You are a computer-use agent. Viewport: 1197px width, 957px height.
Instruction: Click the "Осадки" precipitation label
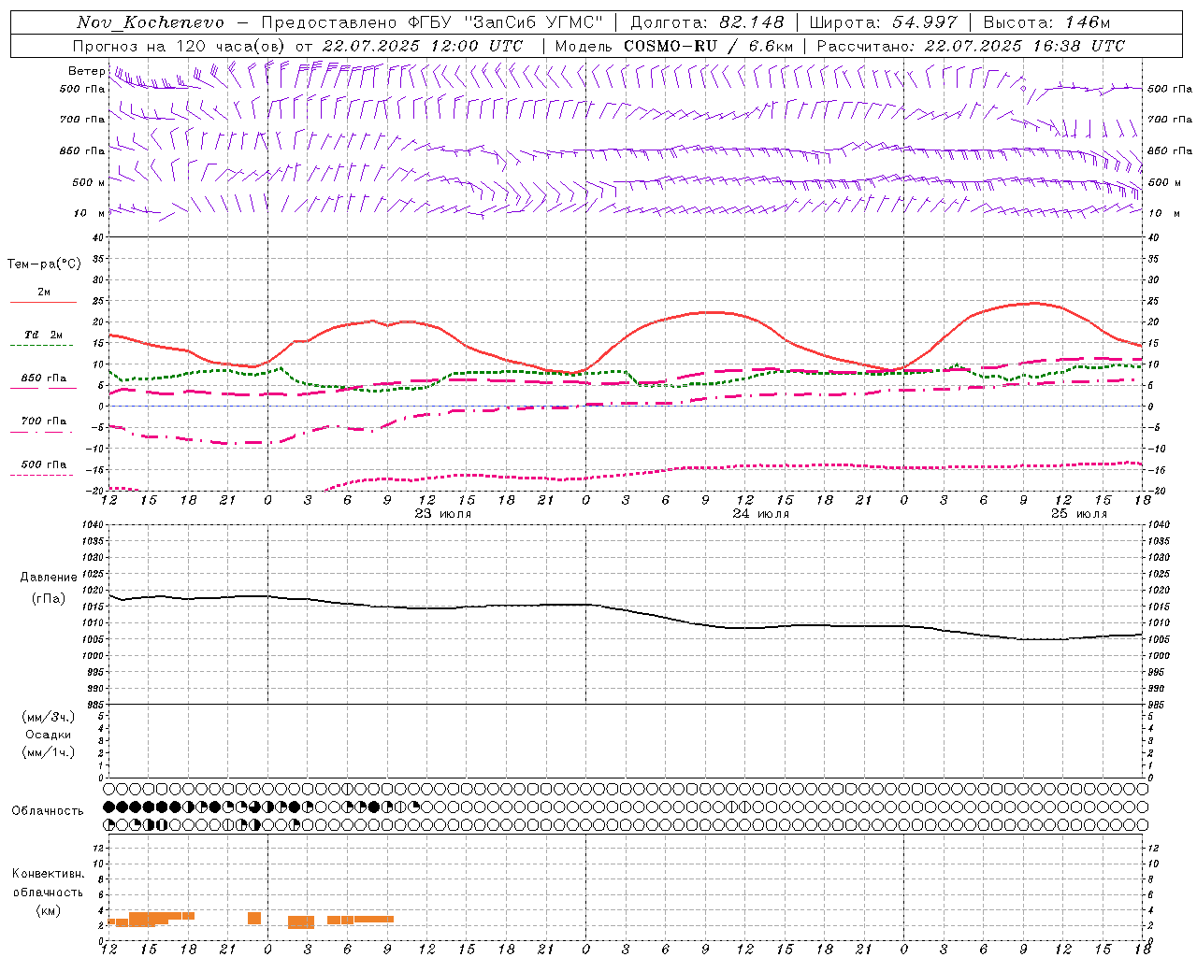(x=49, y=735)
